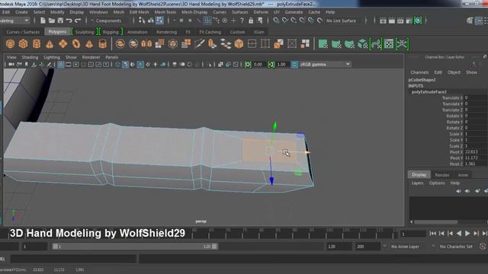Image resolution: width=488 pixels, height=274 pixels.
Task: Click the Separate meshes shelf icon
Action: click(x=133, y=44)
